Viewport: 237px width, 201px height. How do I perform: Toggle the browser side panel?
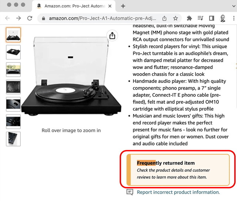click(x=211, y=18)
